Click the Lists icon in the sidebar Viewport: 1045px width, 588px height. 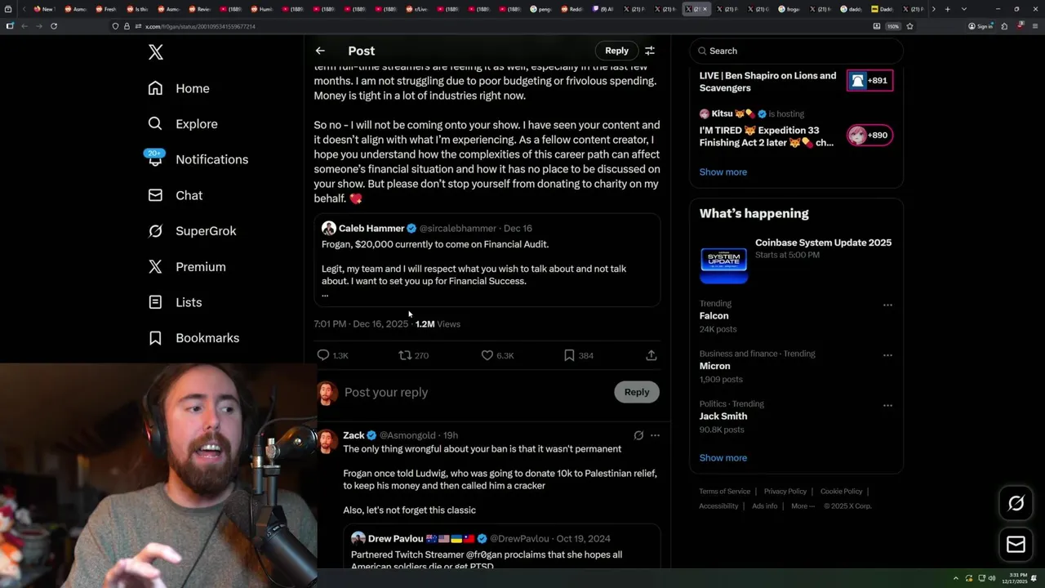pos(155,302)
